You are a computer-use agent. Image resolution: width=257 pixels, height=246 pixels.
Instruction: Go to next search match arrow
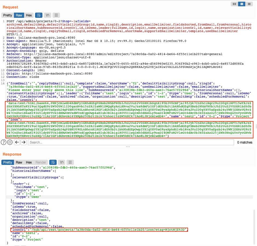(24, 142)
